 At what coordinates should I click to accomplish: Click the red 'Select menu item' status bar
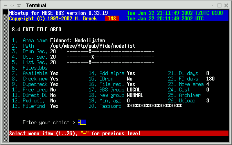point(119,134)
